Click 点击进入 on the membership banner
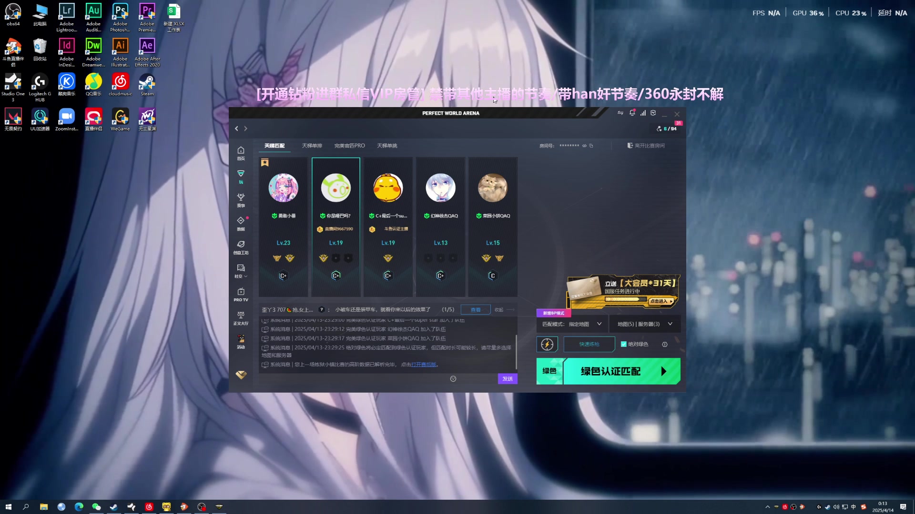915x514 pixels. pyautogui.click(x=661, y=301)
